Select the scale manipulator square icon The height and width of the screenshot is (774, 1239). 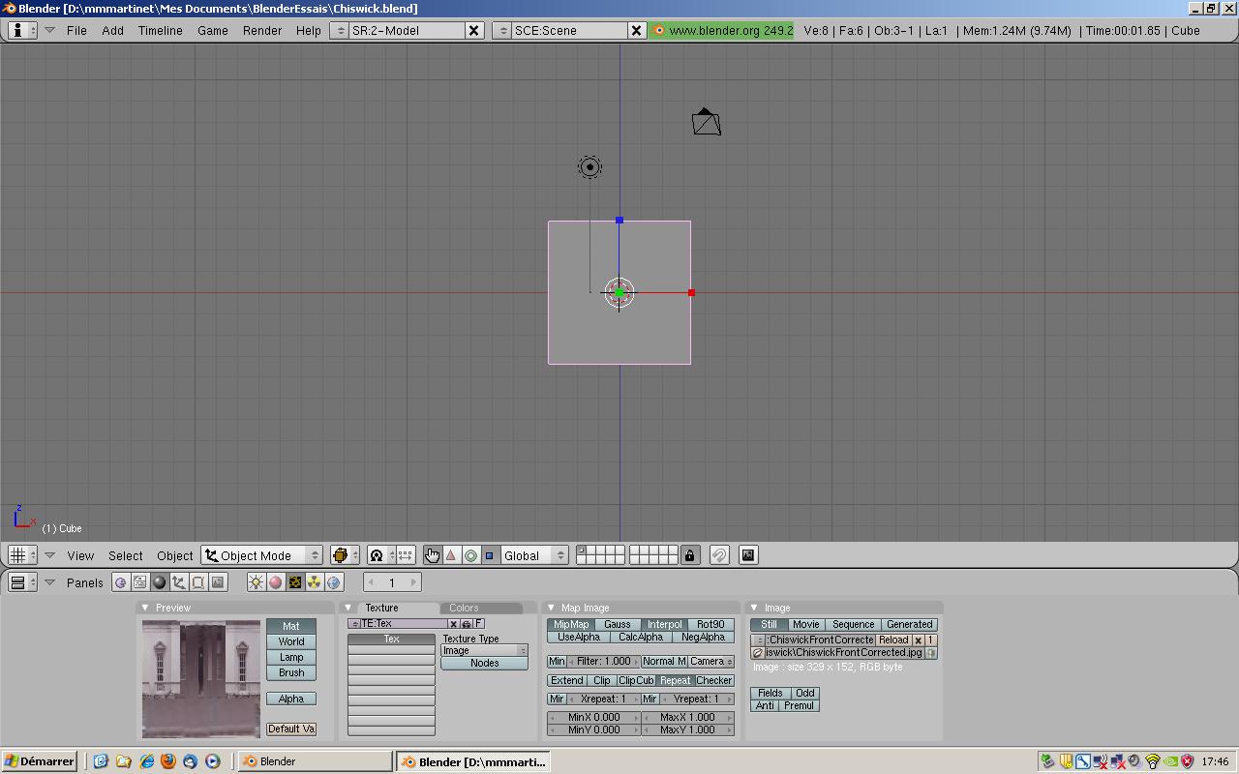tap(489, 555)
